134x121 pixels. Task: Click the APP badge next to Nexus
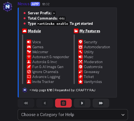click(x=35, y=4)
